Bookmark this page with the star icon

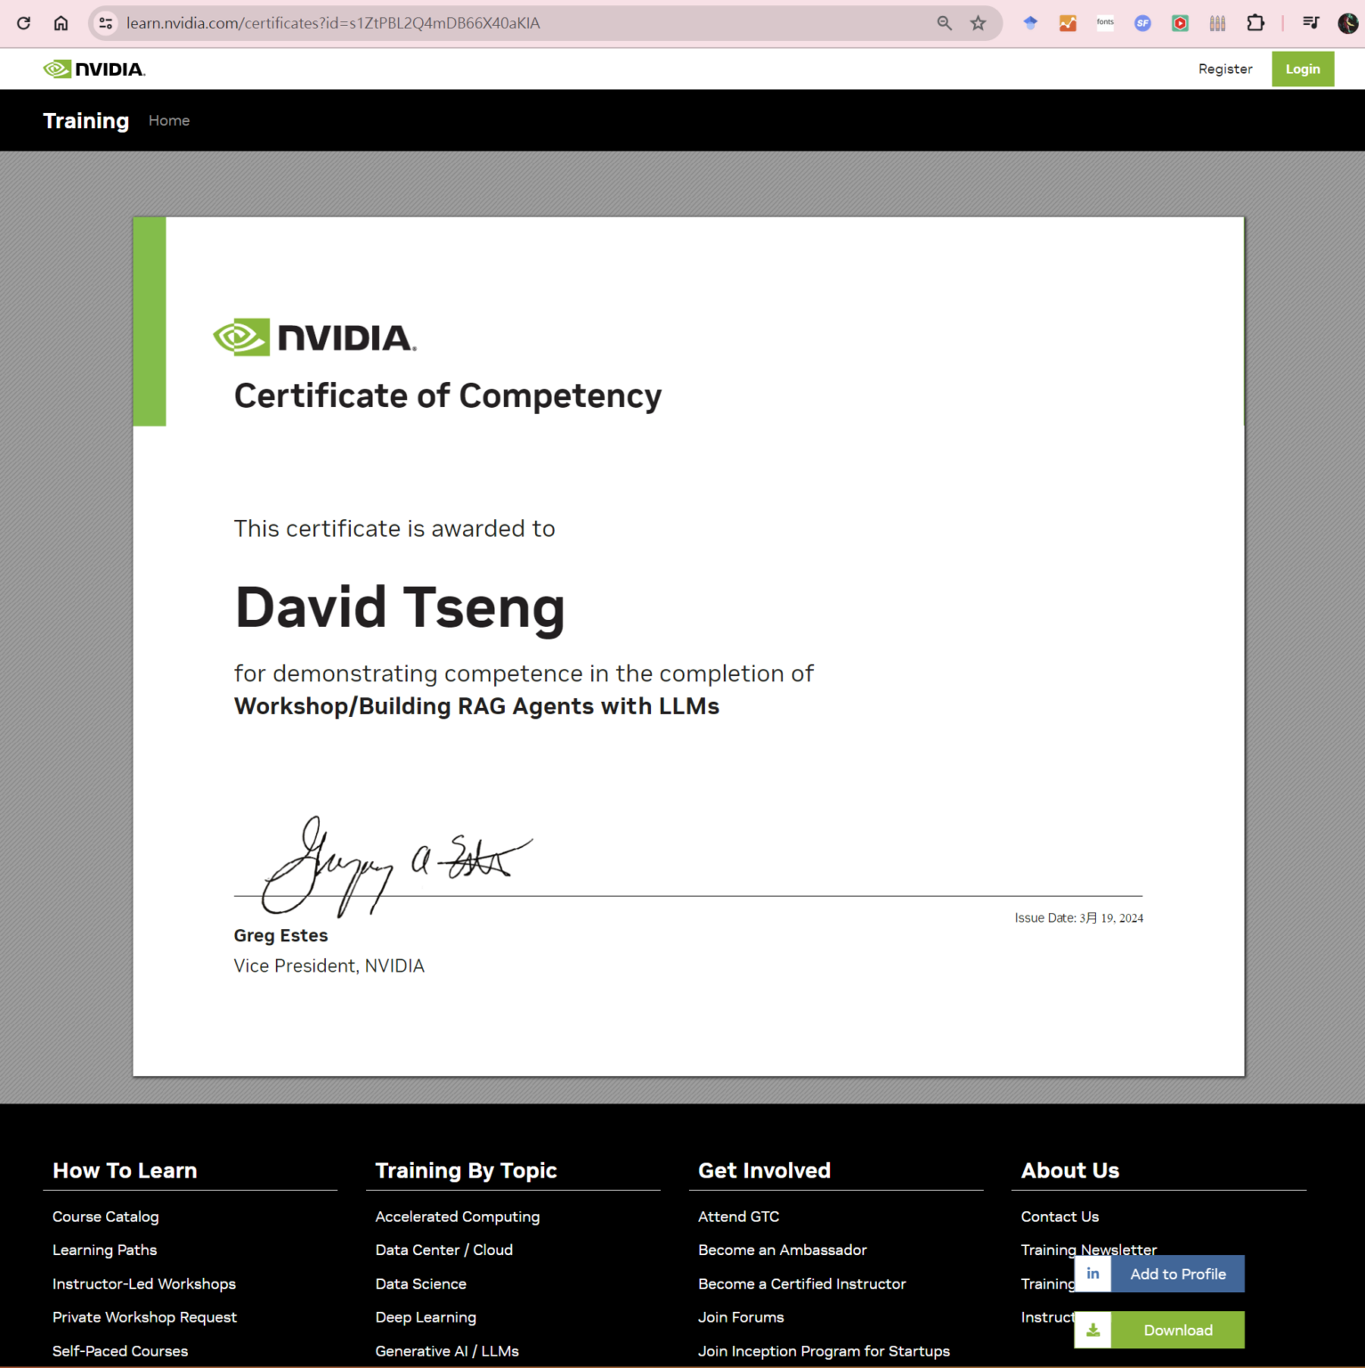click(978, 23)
